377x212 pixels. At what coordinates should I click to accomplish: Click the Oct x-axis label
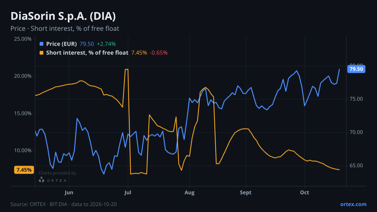pyautogui.click(x=304, y=193)
